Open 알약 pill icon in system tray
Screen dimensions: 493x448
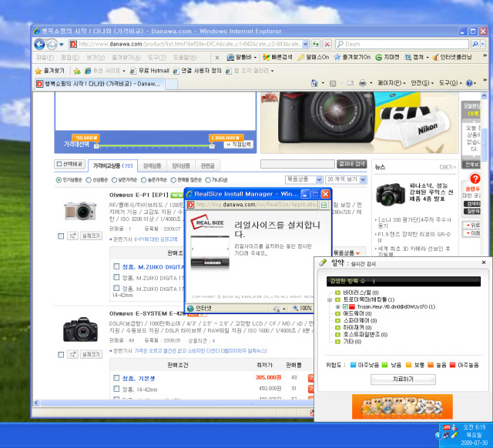pyautogui.click(x=454, y=435)
